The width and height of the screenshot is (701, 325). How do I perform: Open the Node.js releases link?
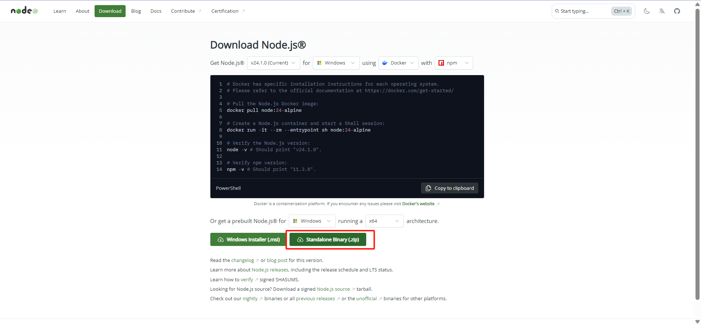tap(270, 270)
